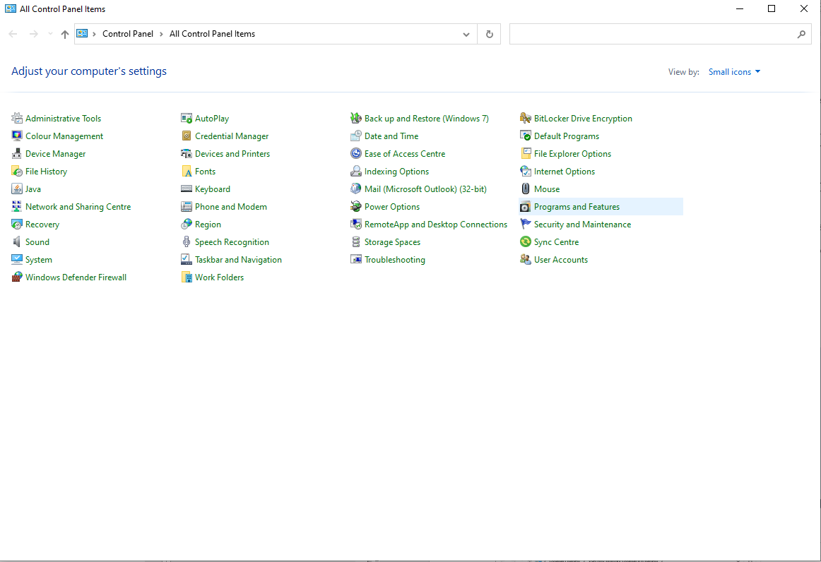Click the title bar Control Panel window icon
The height and width of the screenshot is (562, 821).
[x=11, y=8]
